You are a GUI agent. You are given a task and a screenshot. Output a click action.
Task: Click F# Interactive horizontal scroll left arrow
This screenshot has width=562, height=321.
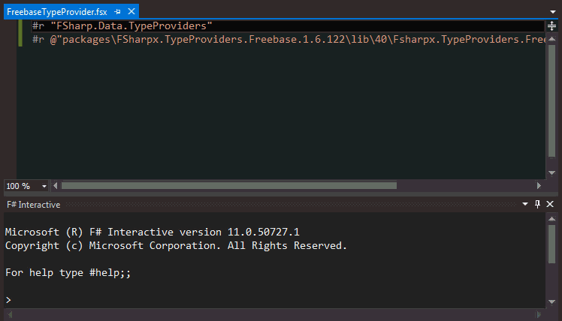(x=10, y=314)
